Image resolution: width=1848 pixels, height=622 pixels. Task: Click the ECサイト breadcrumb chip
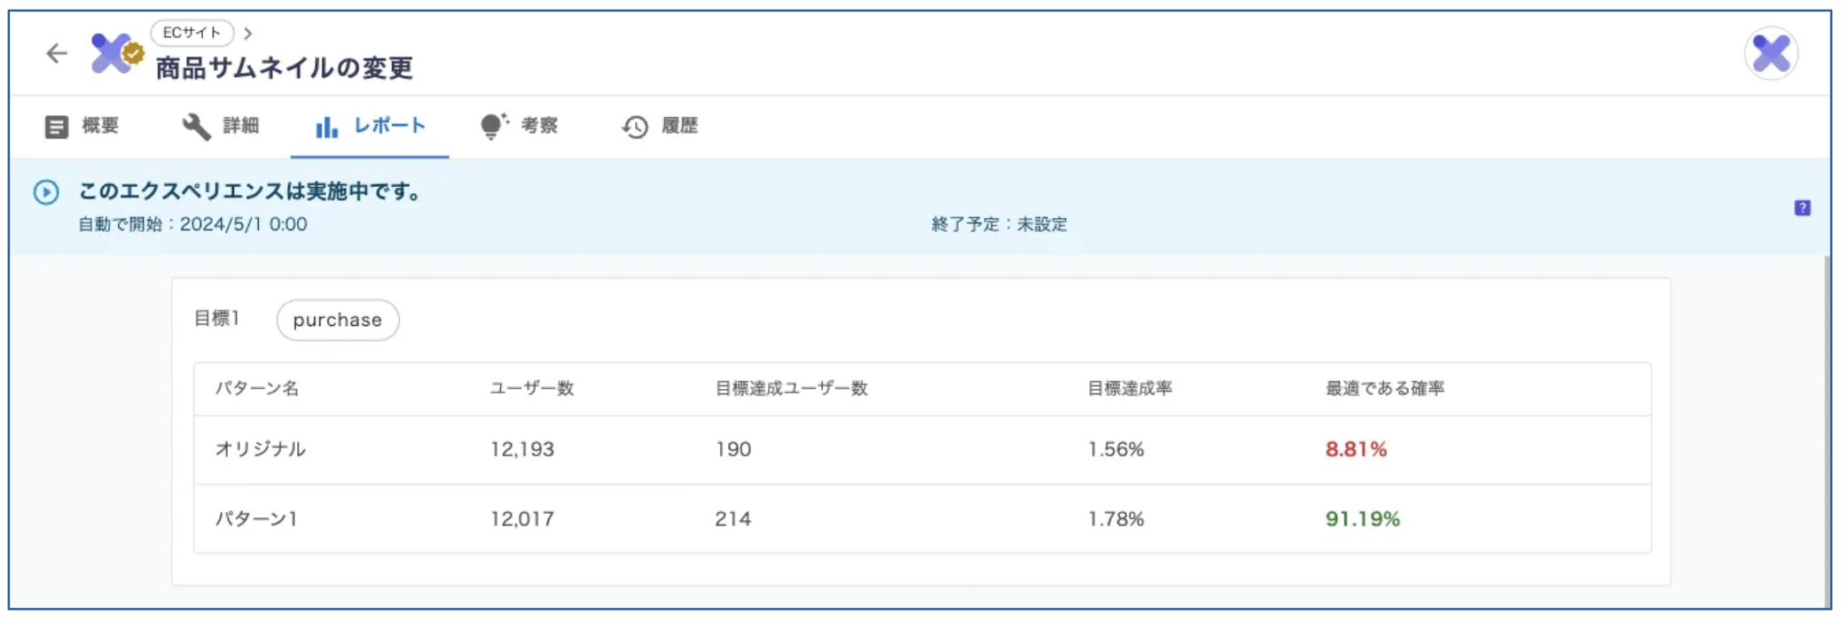(x=192, y=33)
